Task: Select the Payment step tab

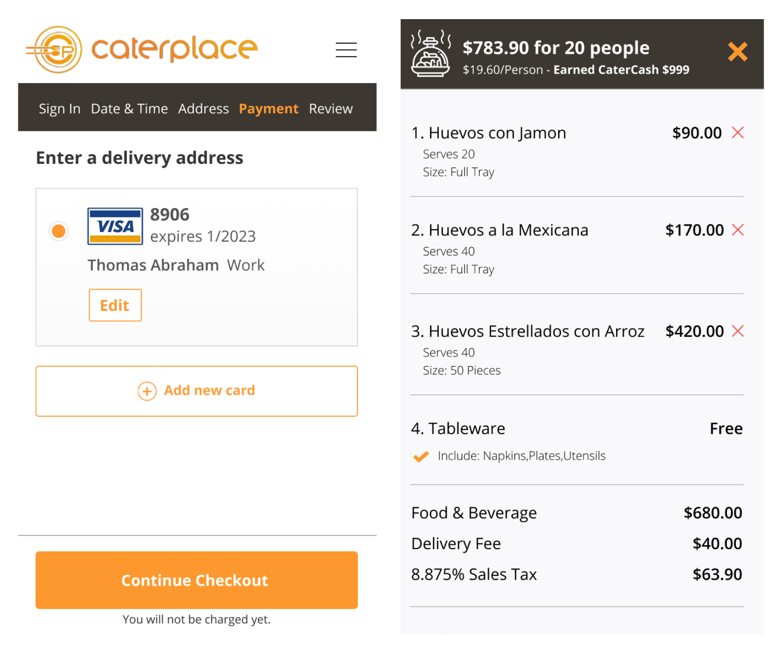Action: (x=268, y=109)
